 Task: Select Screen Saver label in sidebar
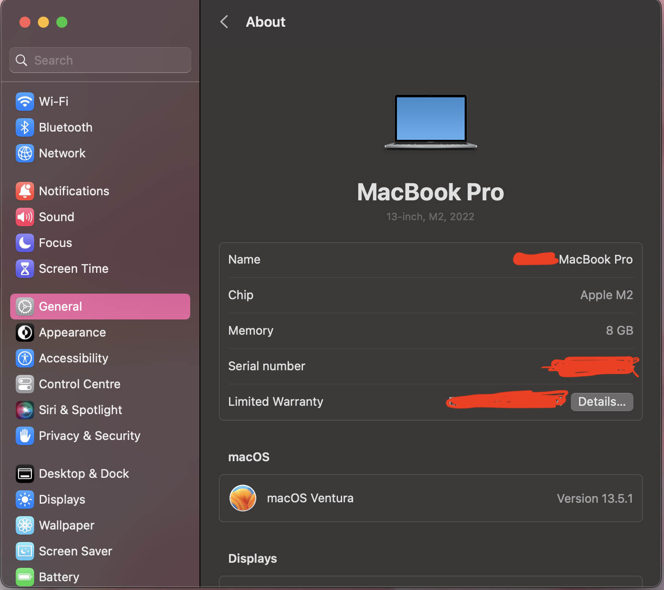click(75, 551)
